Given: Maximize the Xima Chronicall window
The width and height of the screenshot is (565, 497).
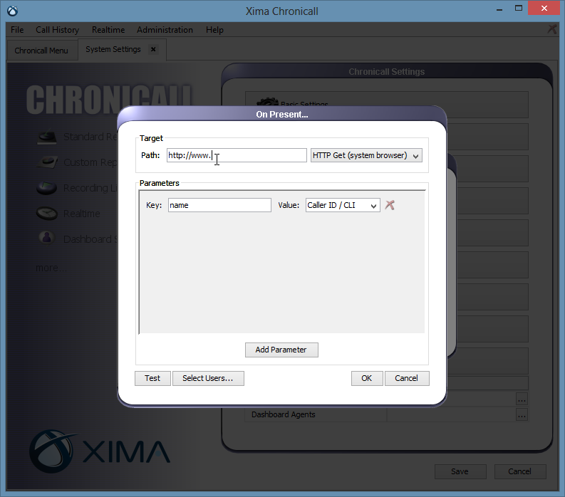Looking at the screenshot, I should pyautogui.click(x=519, y=9).
